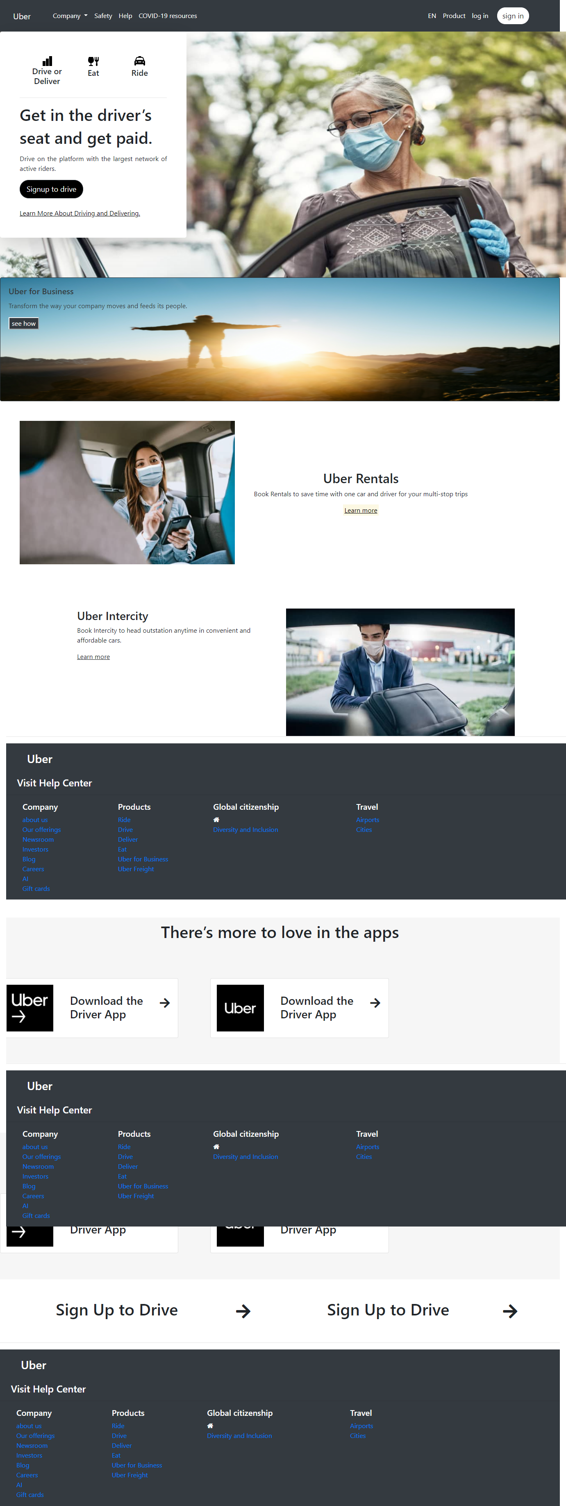Open the Product menu item in navbar
Viewport: 566px width, 1506px height.
coord(454,16)
